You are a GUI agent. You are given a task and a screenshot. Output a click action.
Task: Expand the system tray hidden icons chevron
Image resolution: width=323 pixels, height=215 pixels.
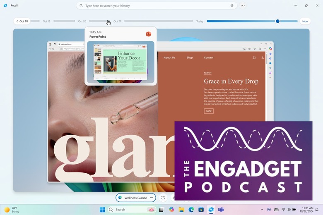(x=262, y=210)
